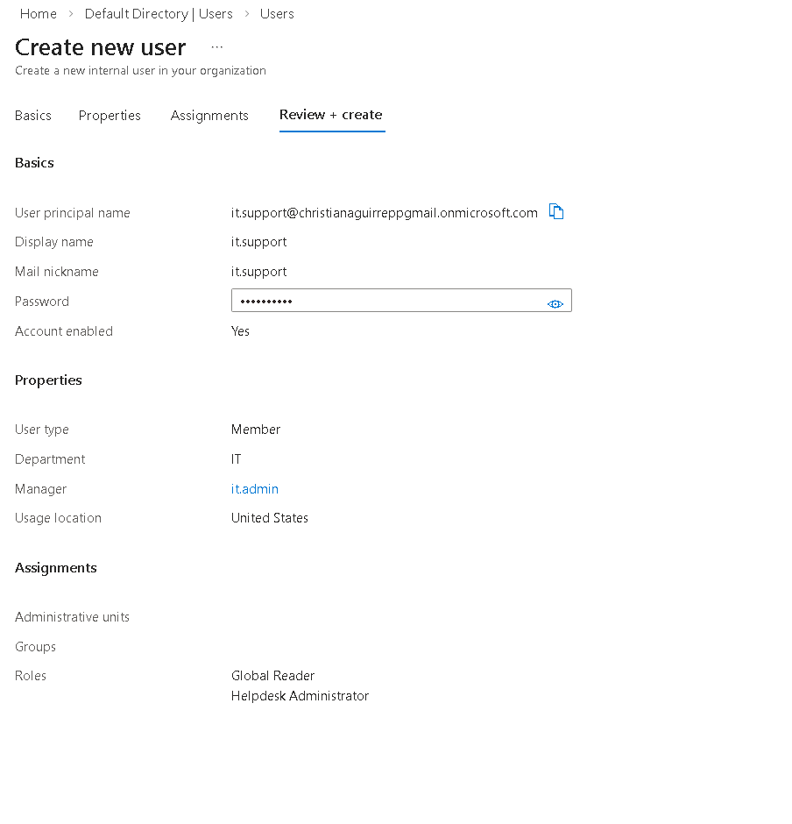Click the copy icon next to it.support email

pos(555,211)
